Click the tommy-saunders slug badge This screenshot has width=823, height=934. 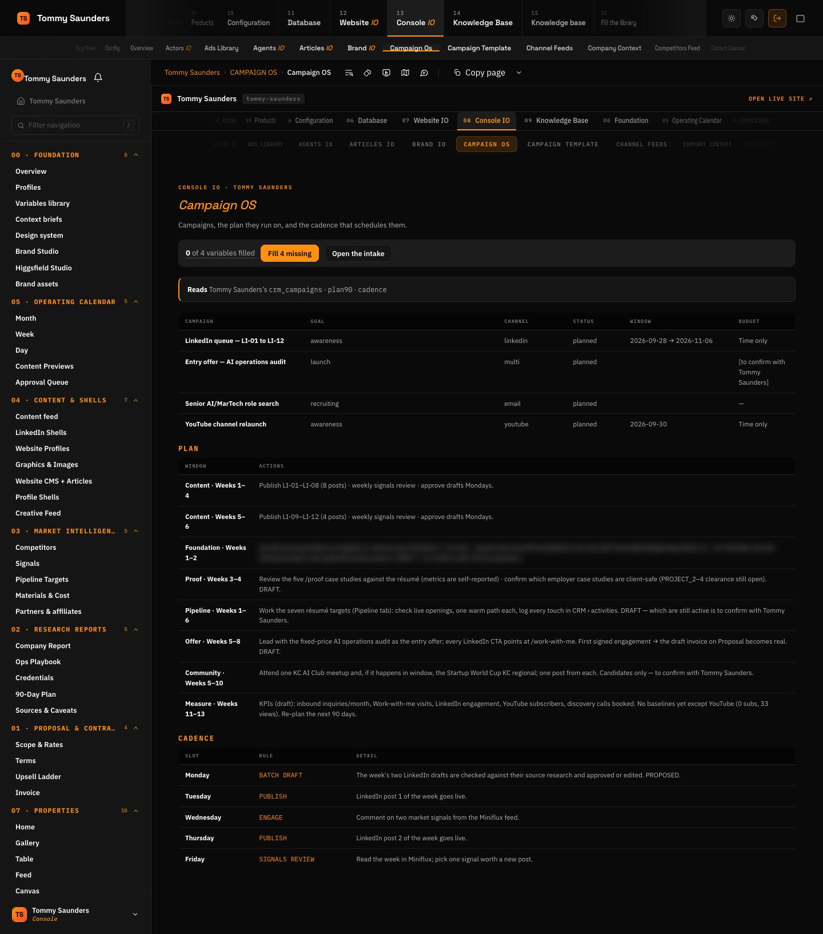273,99
